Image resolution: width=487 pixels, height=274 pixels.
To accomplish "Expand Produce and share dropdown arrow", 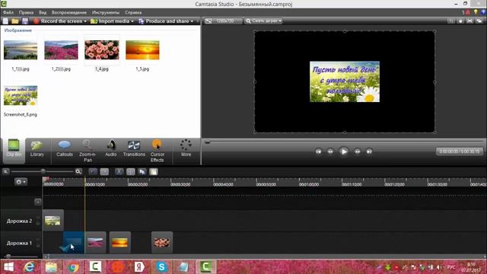I will click(192, 21).
